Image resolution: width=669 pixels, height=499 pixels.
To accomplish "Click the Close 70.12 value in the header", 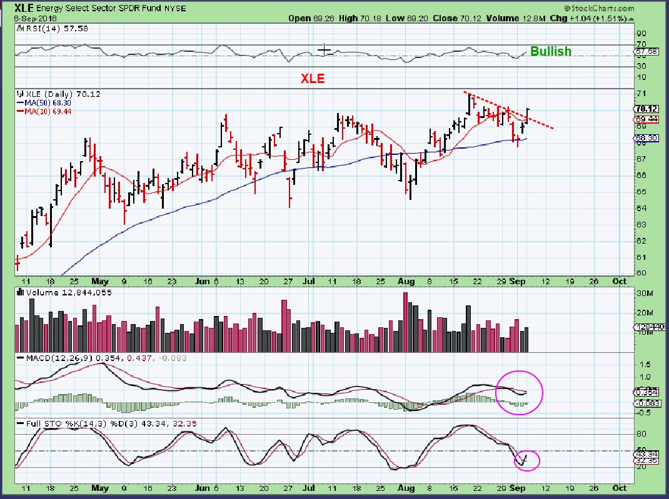I will pos(457,18).
